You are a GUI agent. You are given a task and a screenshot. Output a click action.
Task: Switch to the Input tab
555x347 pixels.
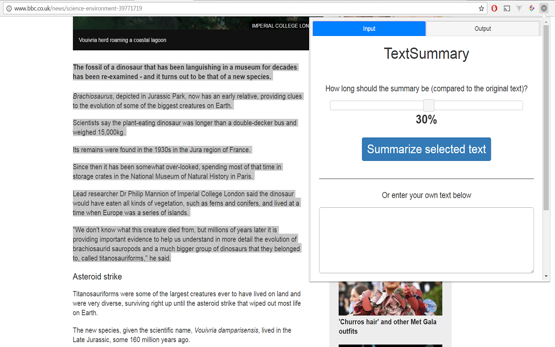(x=369, y=29)
